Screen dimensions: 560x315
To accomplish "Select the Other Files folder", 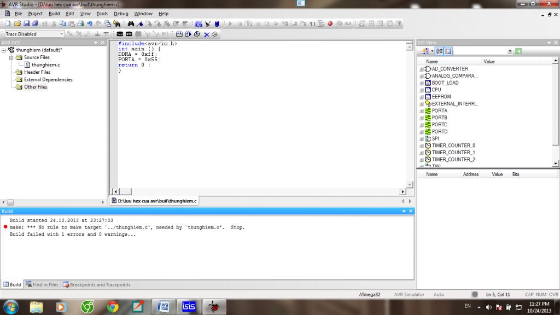I will pyautogui.click(x=36, y=87).
